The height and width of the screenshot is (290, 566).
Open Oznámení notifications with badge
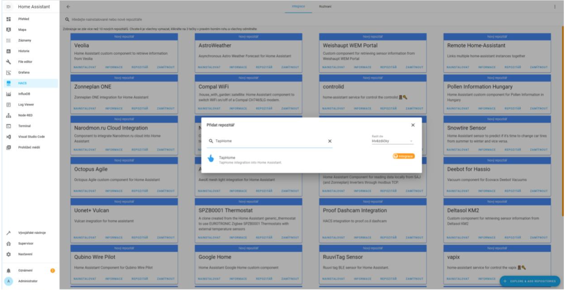pos(26,271)
